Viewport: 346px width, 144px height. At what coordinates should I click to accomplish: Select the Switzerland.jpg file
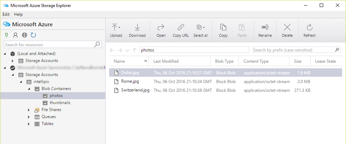coord(226,90)
